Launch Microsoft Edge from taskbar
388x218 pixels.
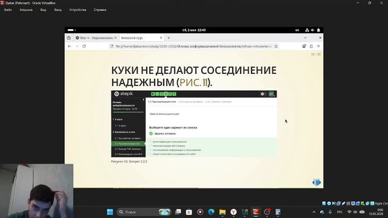[x=211, y=212]
